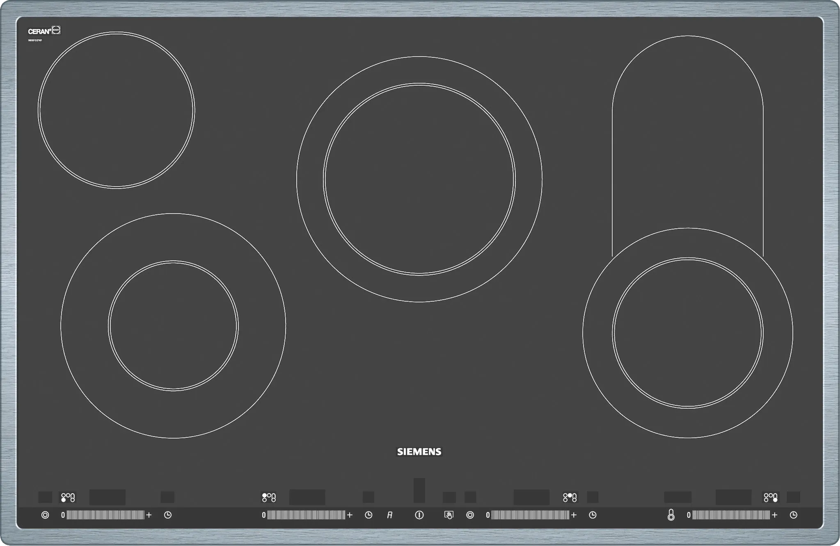Viewport: 840px width, 546px height.
Task: Activate the roaster extension zone icon
Action: coord(671,515)
